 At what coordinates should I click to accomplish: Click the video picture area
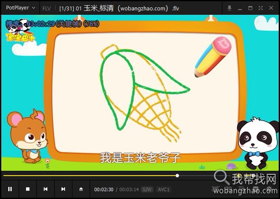point(140,92)
